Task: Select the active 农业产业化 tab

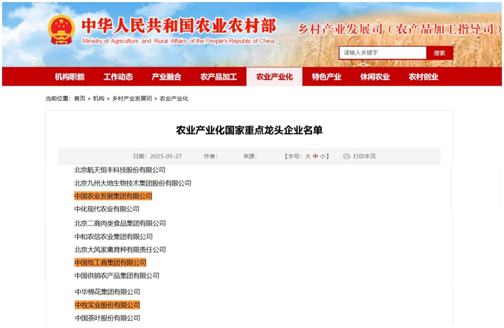Action: click(274, 77)
